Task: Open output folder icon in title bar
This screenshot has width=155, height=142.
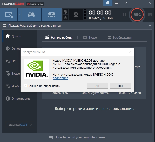Action: click(x=117, y=3)
